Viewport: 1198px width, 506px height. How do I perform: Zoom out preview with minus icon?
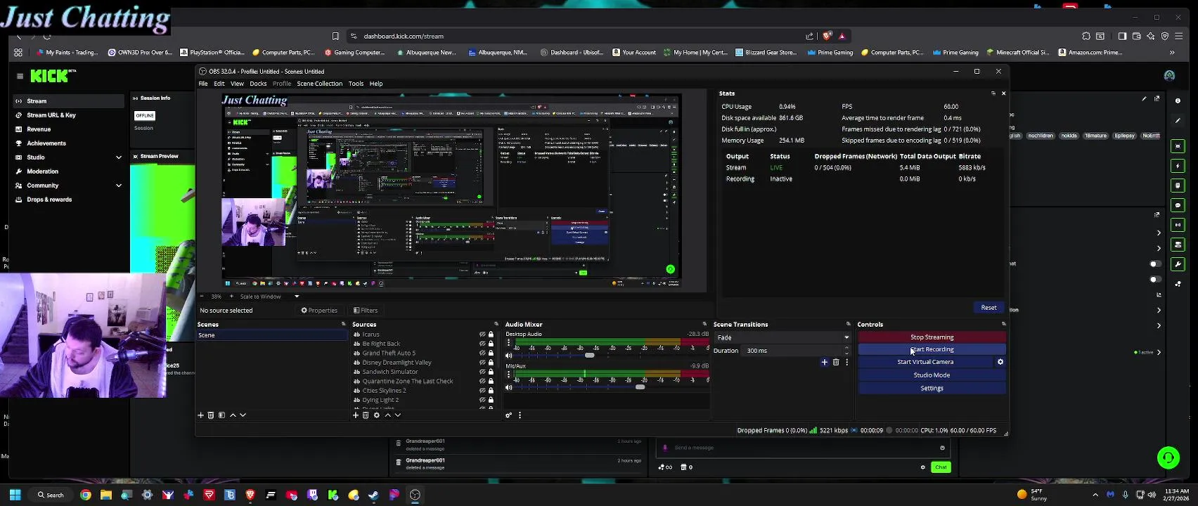[203, 297]
